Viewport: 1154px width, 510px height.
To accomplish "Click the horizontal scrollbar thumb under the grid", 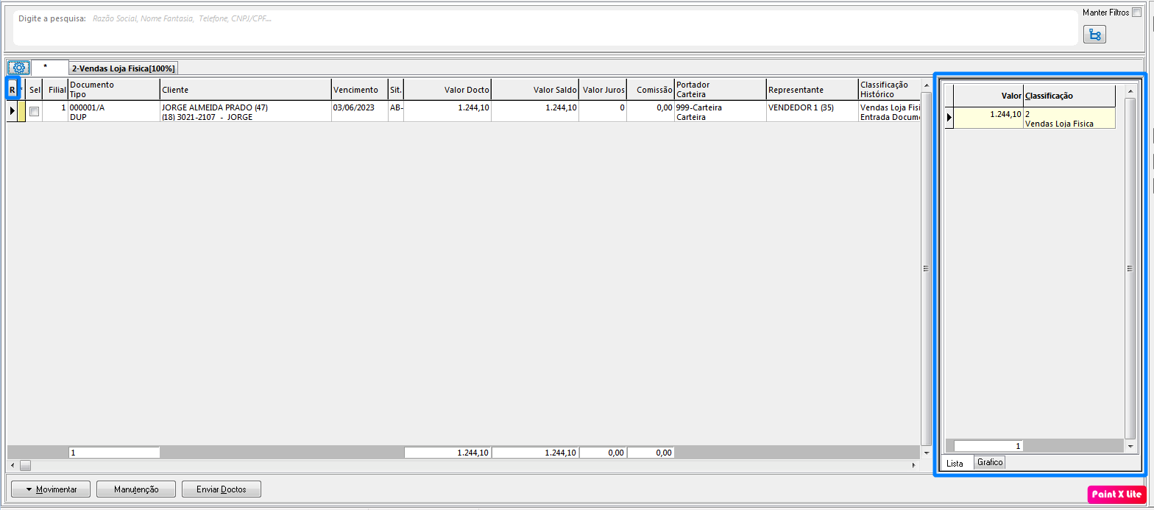I will coord(25,466).
